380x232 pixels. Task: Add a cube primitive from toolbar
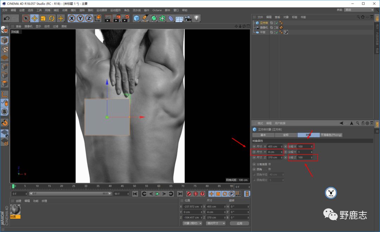(137, 18)
